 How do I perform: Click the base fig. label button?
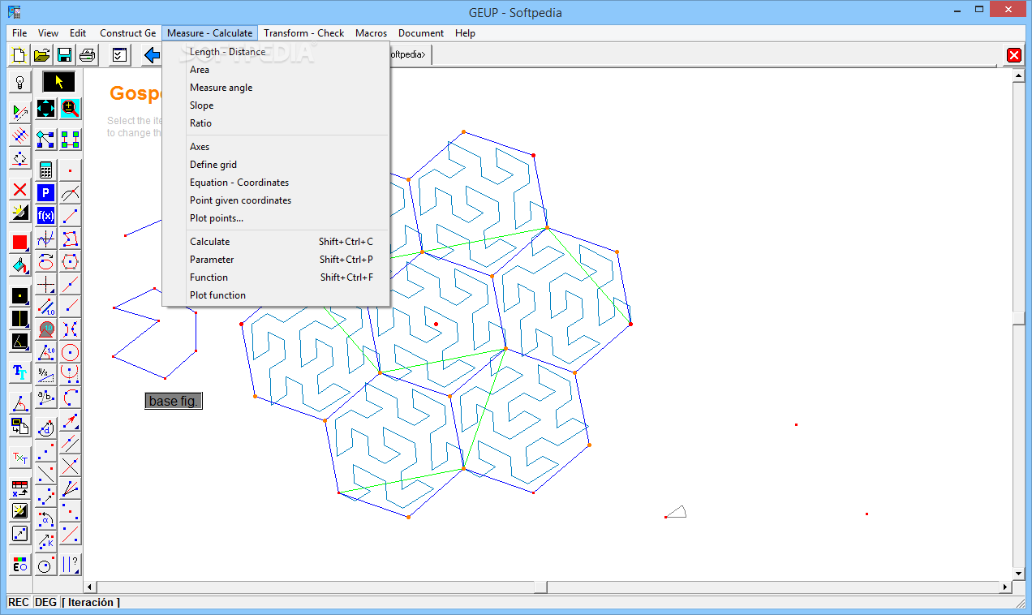tap(174, 402)
